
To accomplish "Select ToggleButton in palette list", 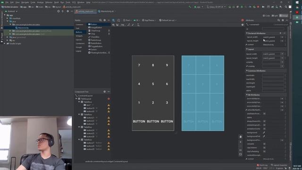I will 95,46.
